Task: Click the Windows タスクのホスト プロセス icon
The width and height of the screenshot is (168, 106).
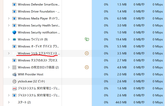Action: pyautogui.click(x=14, y=60)
